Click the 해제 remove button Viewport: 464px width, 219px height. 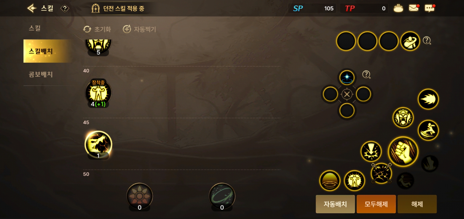[417, 204]
